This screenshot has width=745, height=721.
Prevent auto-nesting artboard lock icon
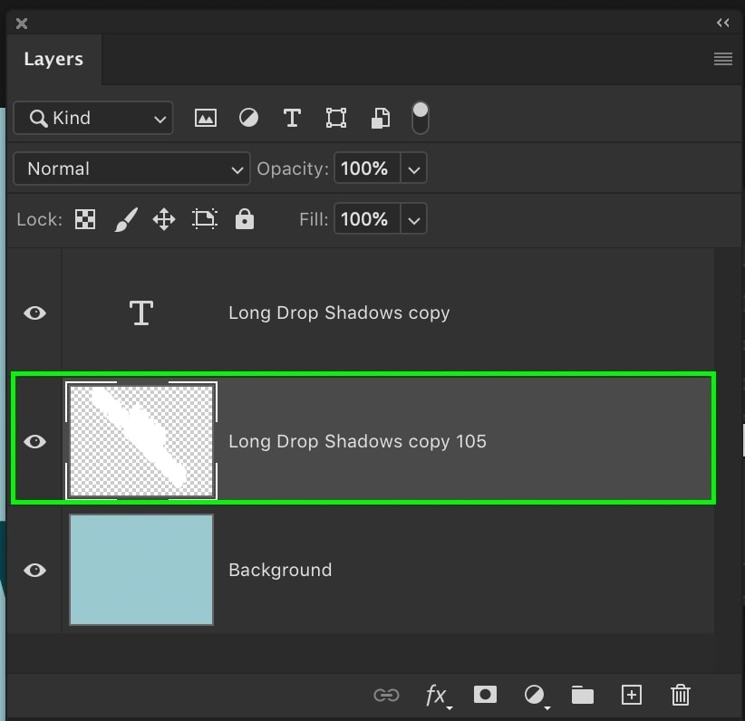click(205, 219)
